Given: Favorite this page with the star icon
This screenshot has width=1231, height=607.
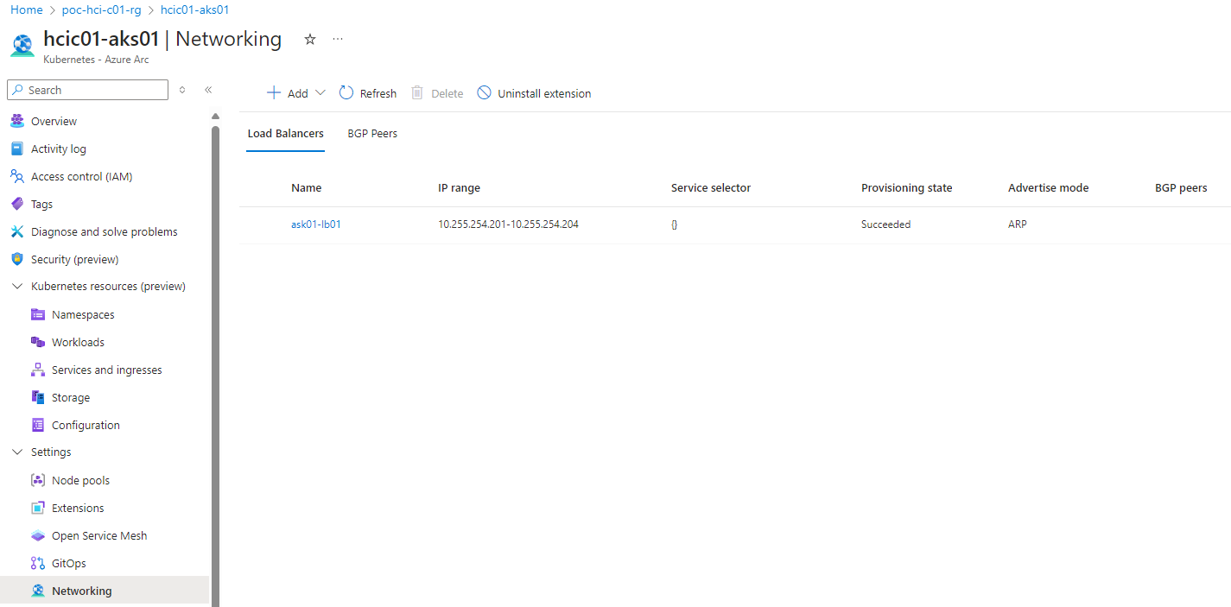Looking at the screenshot, I should 310,40.
